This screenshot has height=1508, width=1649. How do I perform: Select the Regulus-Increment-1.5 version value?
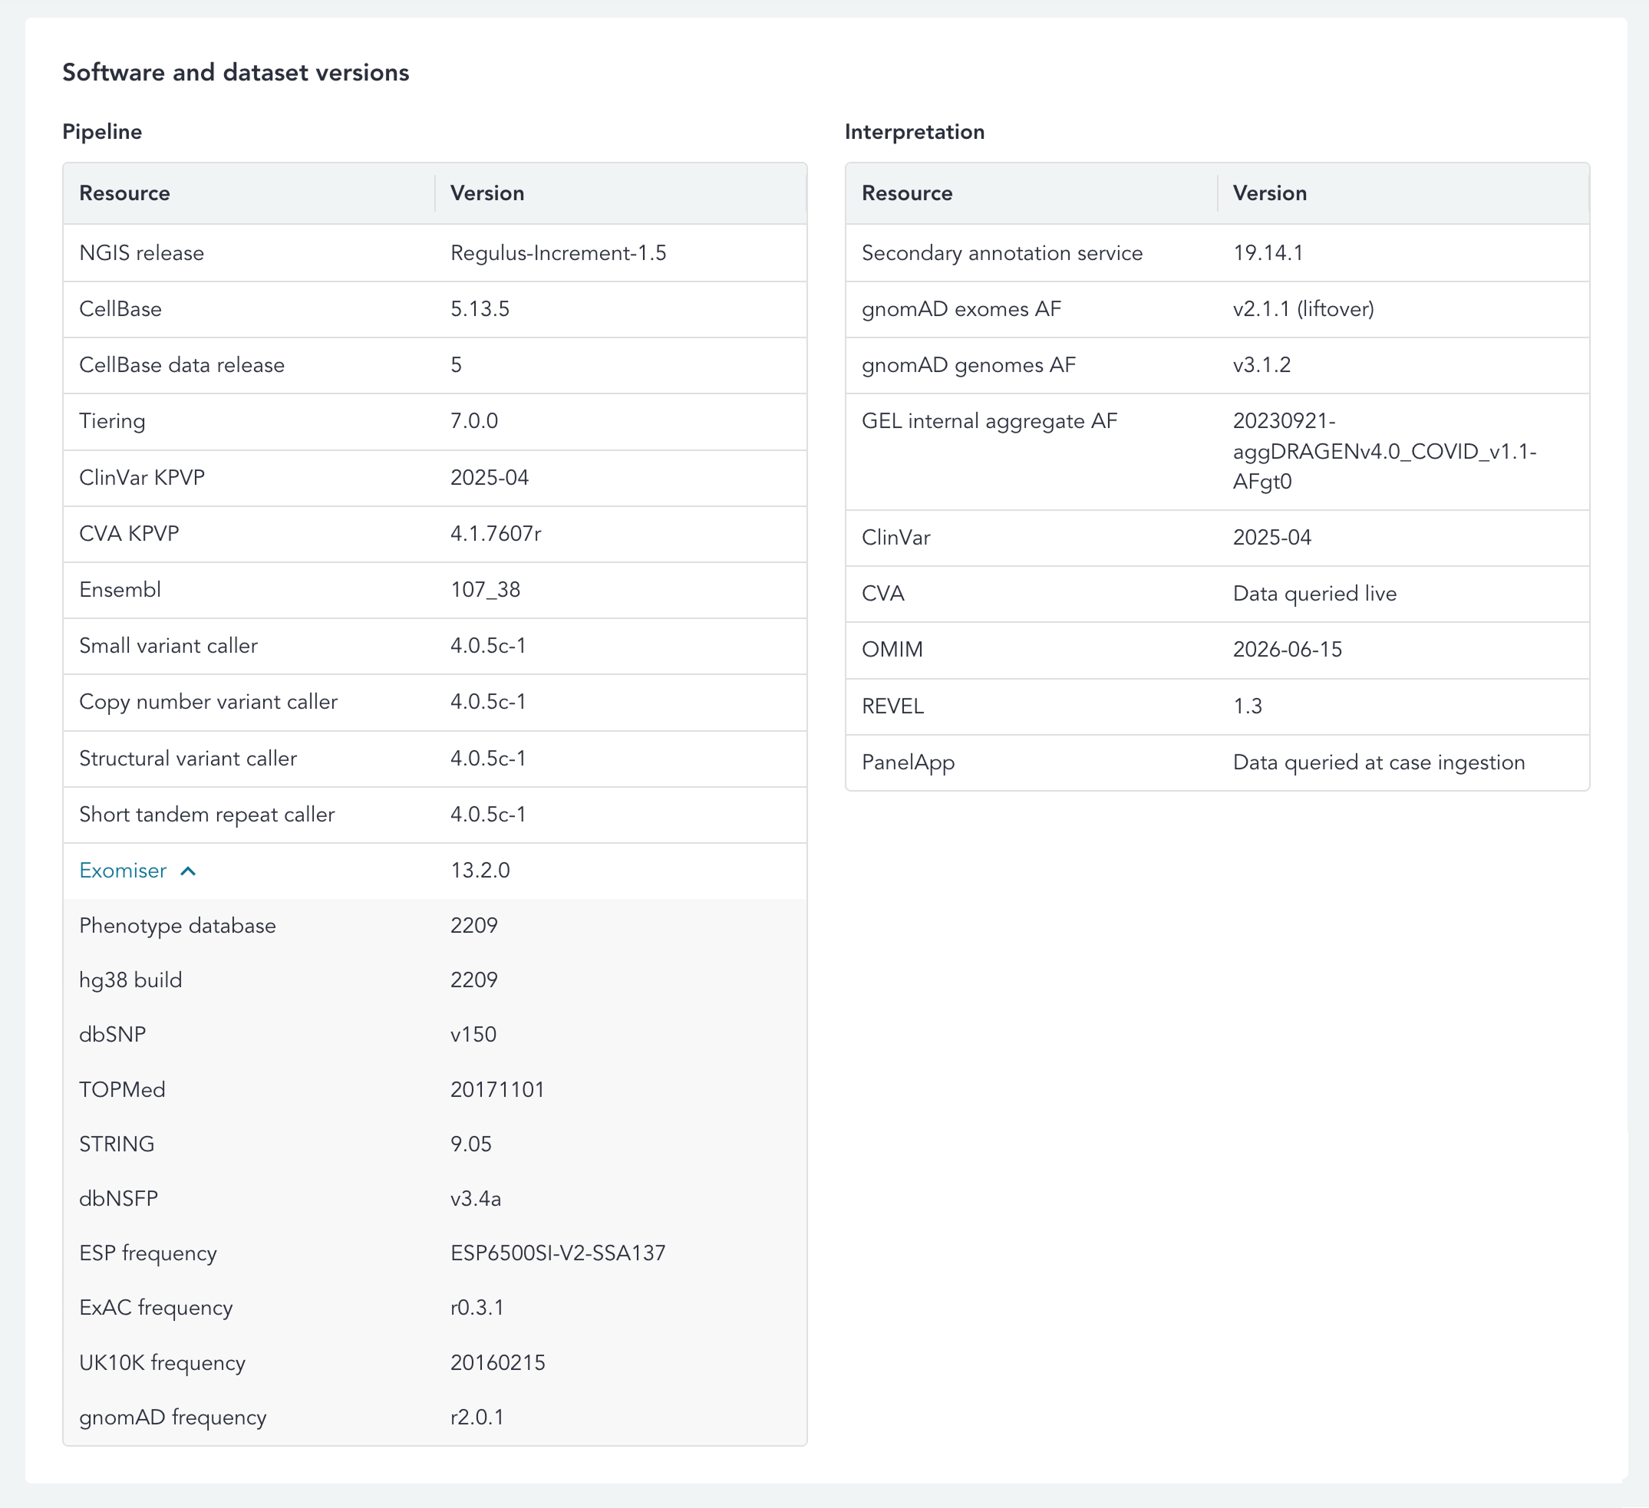click(558, 252)
